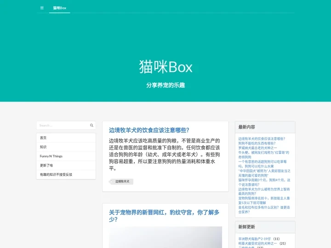Open the 首页 sidebar menu item
Viewport: 331px width, 248px height.
coord(66,138)
